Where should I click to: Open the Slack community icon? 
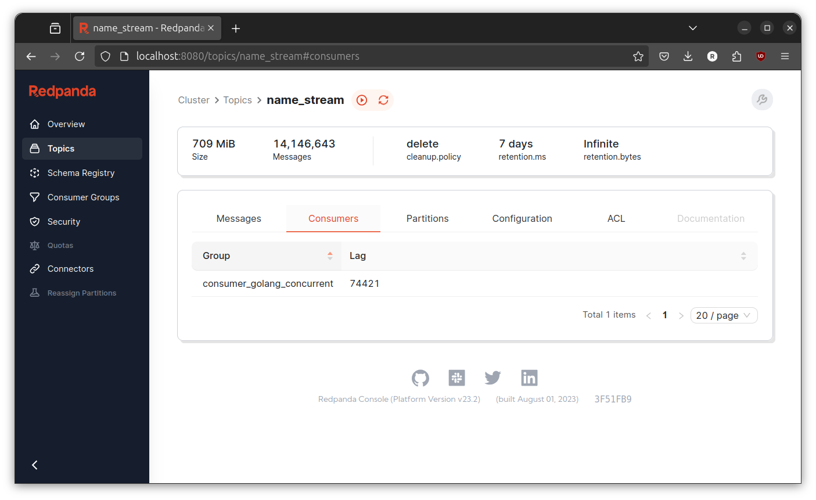457,378
